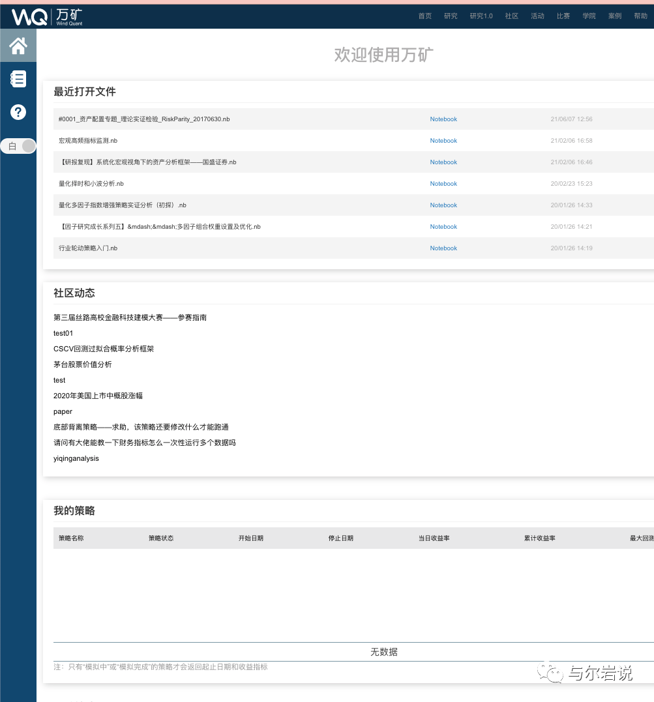Screen dimensions: 654x702
Task: Open the help question mark icon
Action: point(18,112)
